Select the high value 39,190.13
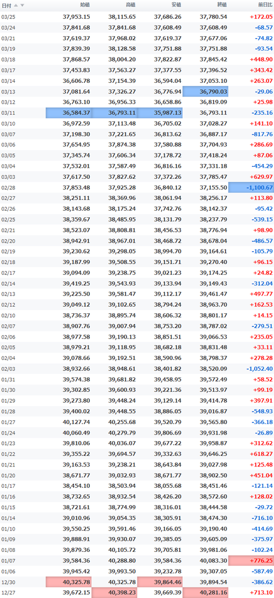The image size is (274, 598). [x=122, y=336]
